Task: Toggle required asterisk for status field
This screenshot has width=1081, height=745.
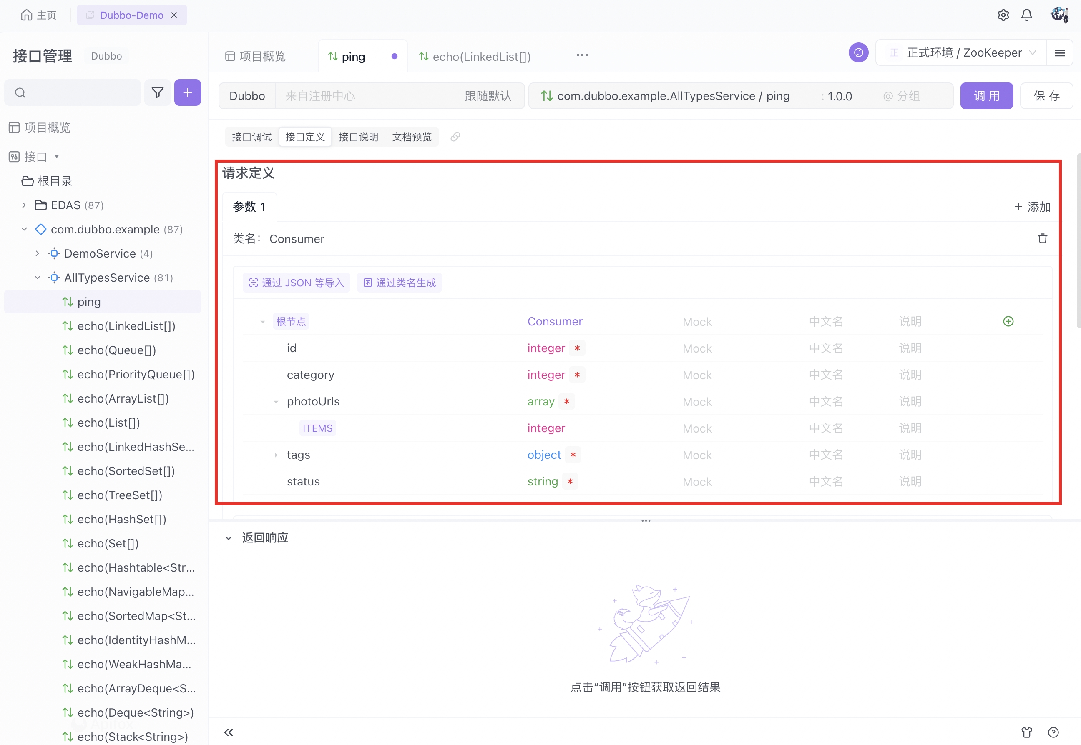Action: pyautogui.click(x=570, y=481)
